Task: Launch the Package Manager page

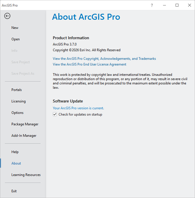Action: 25,124
